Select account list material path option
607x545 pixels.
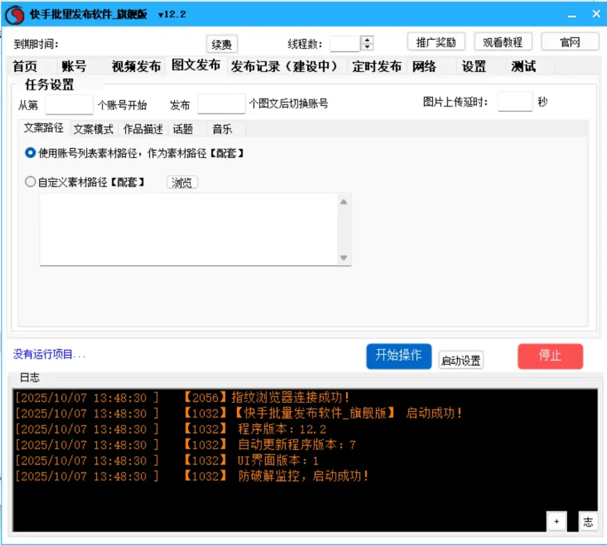(x=30, y=153)
